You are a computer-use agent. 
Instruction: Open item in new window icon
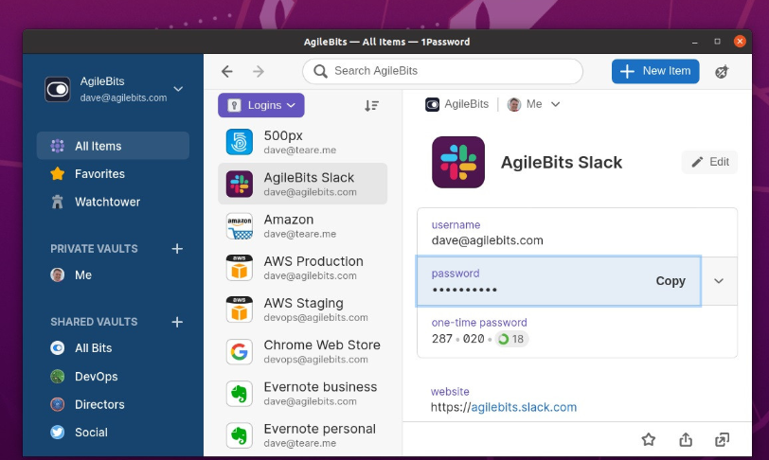tap(722, 439)
